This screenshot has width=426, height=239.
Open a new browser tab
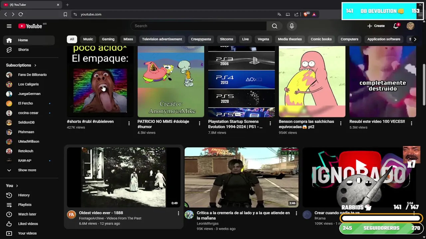tap(67, 5)
